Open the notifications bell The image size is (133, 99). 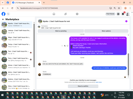pyautogui.click(x=123, y=14)
